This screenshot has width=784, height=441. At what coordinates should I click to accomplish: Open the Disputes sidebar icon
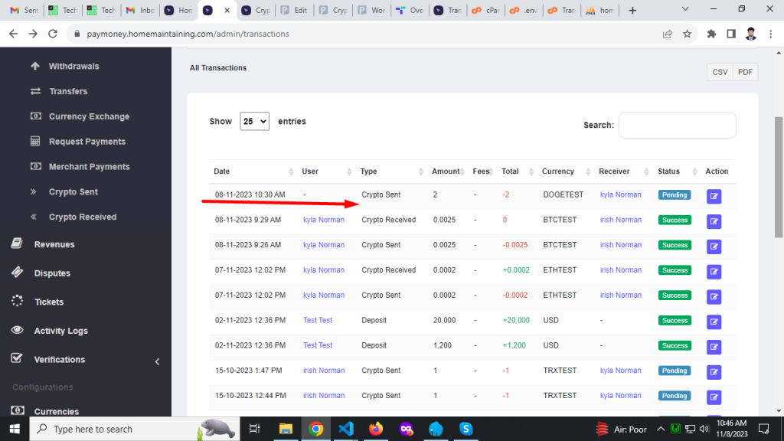(18, 273)
